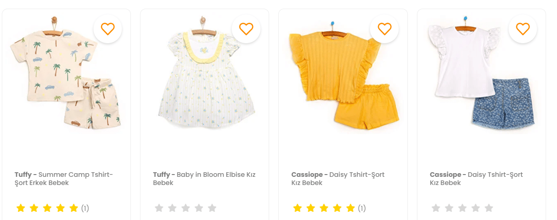Open Cassiope Daisy title under denim outfit
Image resolution: width=557 pixels, height=220 pixels.
pyautogui.click(x=476, y=179)
